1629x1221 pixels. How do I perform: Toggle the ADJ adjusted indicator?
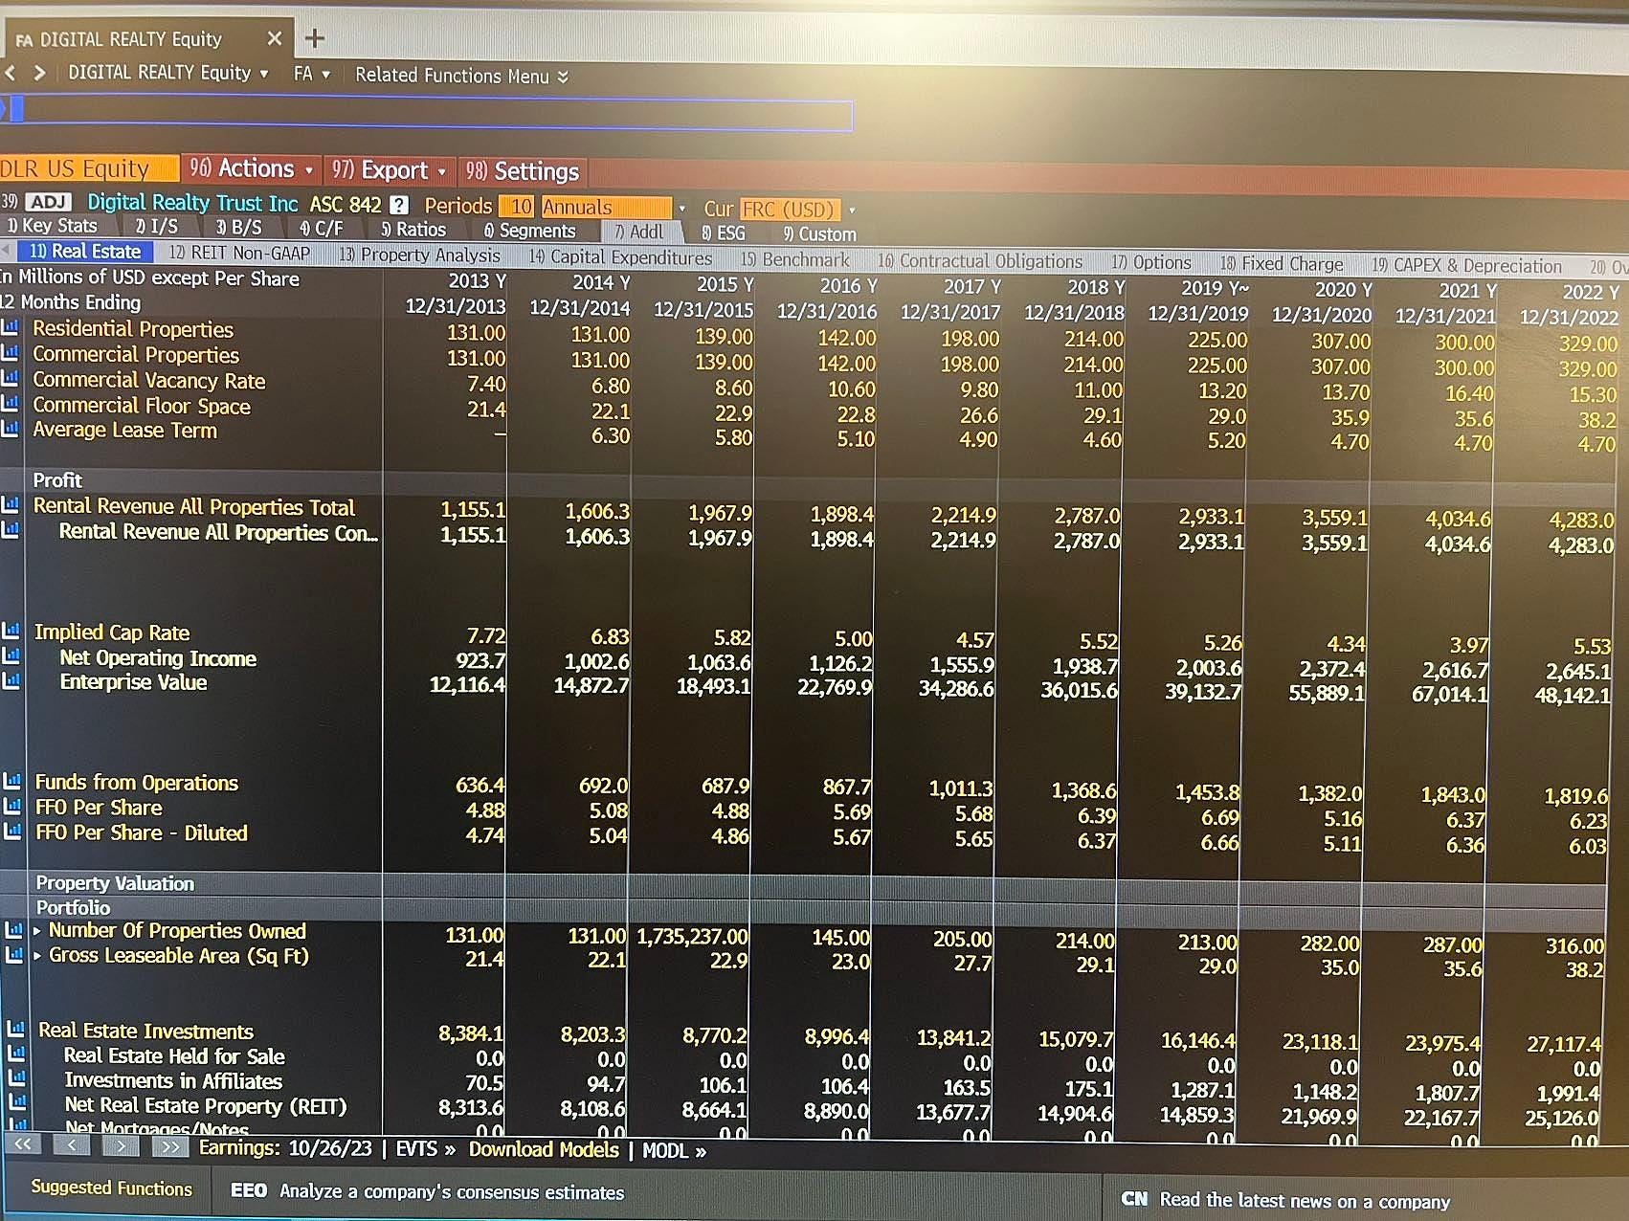[48, 202]
